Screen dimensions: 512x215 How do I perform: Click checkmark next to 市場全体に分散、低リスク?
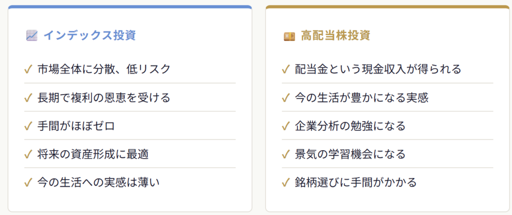28,69
